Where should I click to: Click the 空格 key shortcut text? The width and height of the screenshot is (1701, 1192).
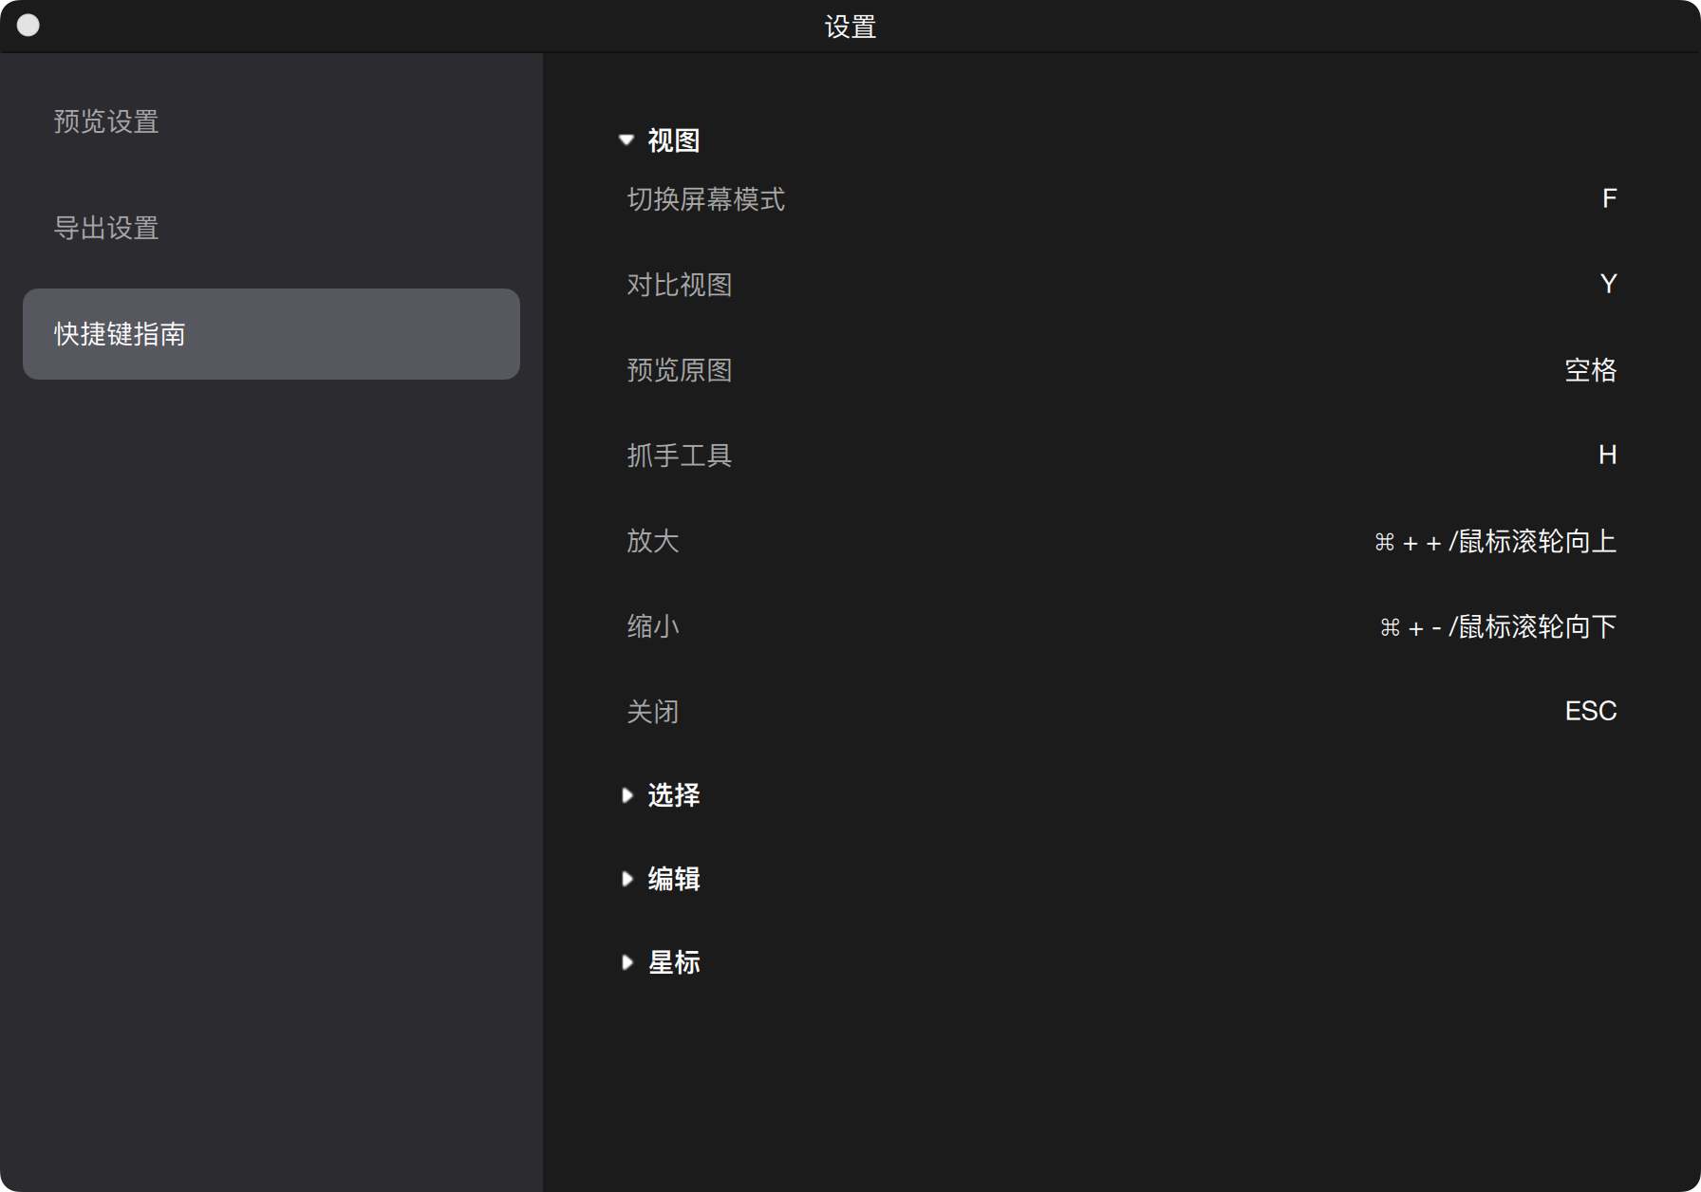coord(1590,370)
